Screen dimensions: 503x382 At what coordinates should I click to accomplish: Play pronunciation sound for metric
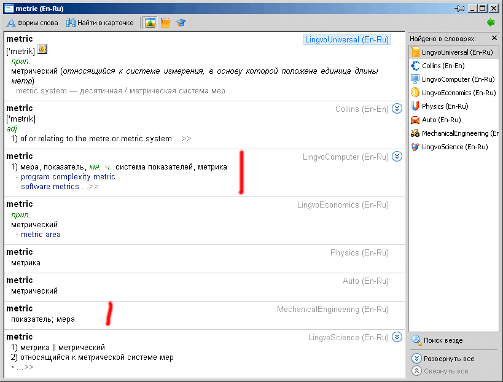42,50
